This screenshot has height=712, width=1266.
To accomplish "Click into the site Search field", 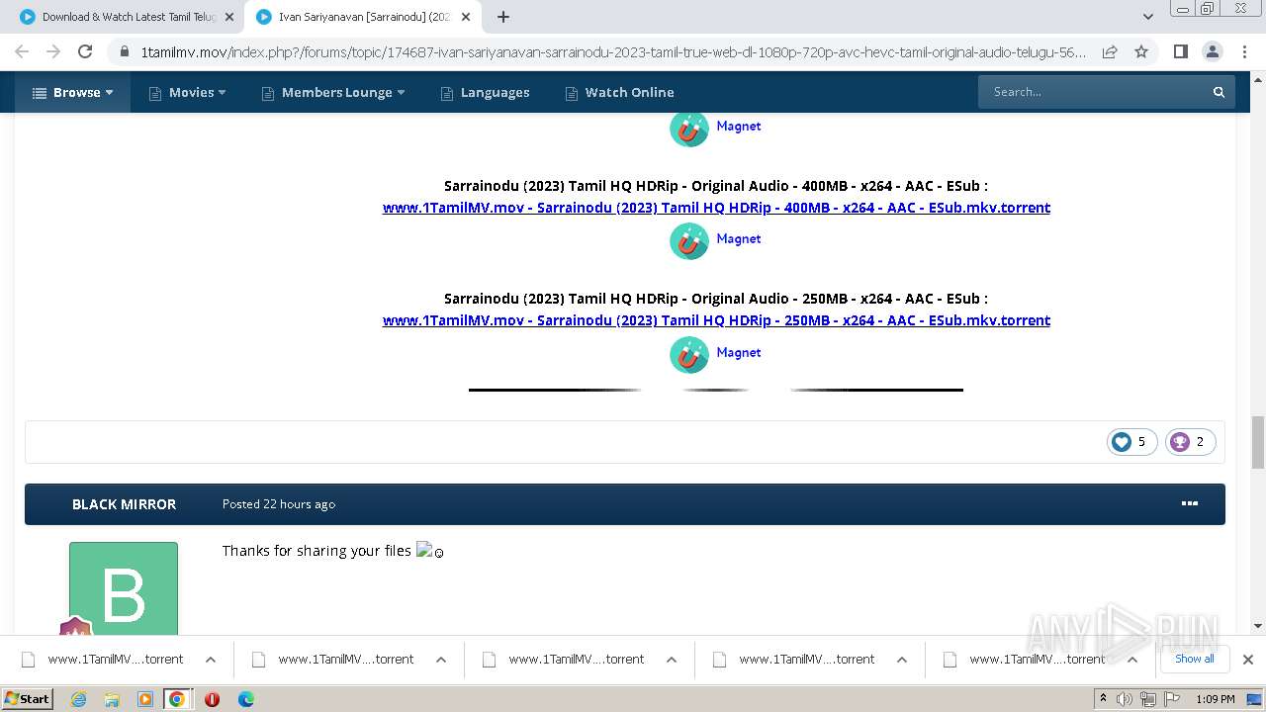I will (x=1092, y=92).
